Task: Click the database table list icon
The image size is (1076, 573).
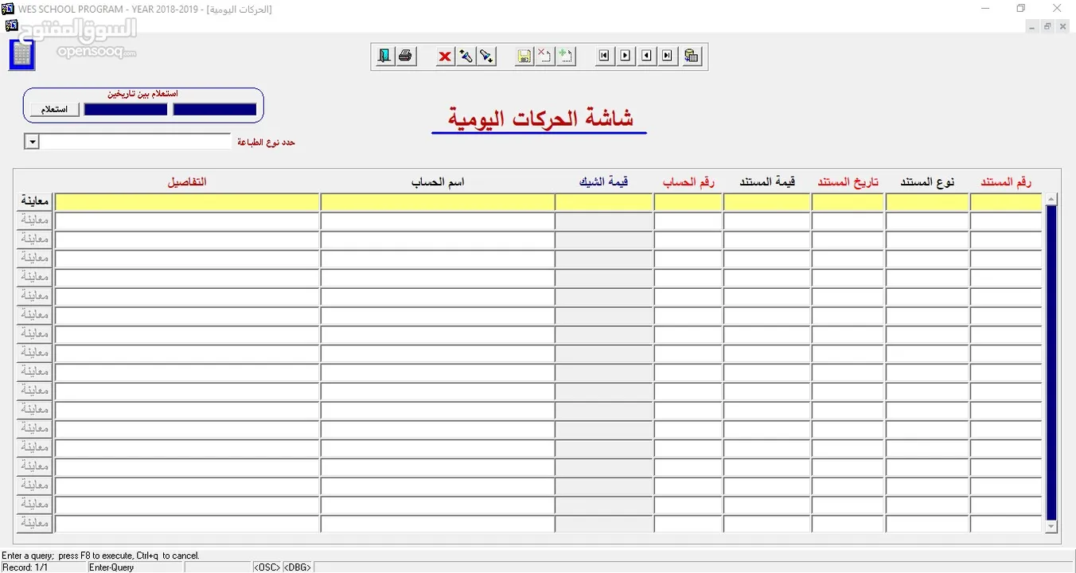Action: click(692, 57)
